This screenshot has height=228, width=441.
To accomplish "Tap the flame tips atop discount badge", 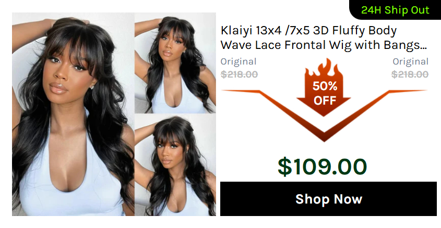I will click(324, 66).
